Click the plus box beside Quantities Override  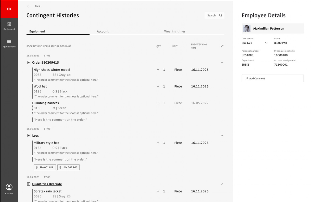(x=29, y=184)
